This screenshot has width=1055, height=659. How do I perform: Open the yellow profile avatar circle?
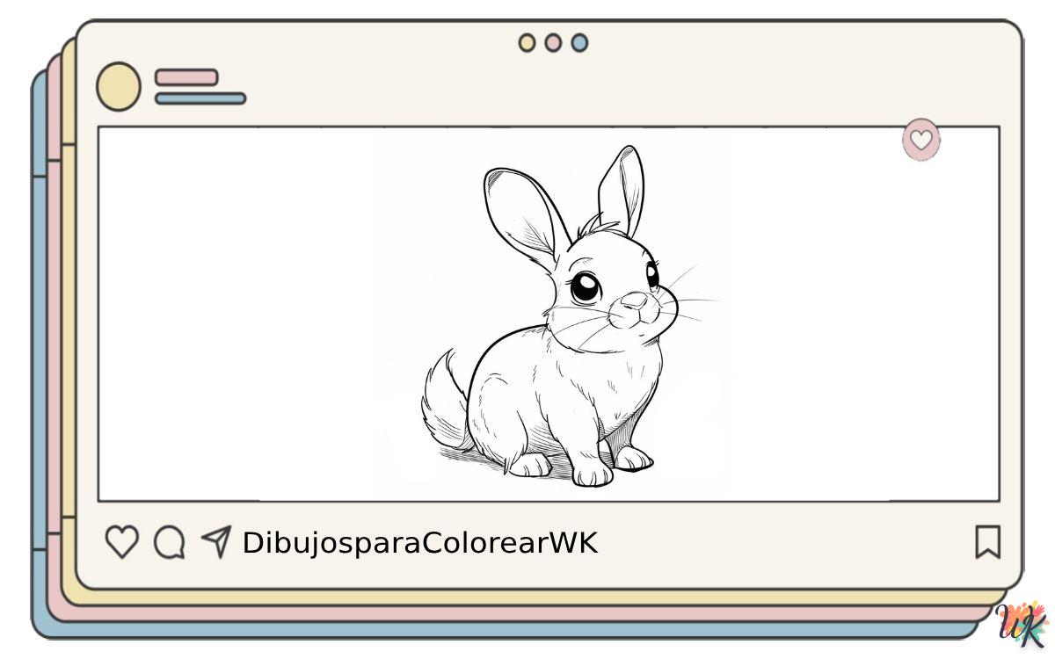[118, 87]
